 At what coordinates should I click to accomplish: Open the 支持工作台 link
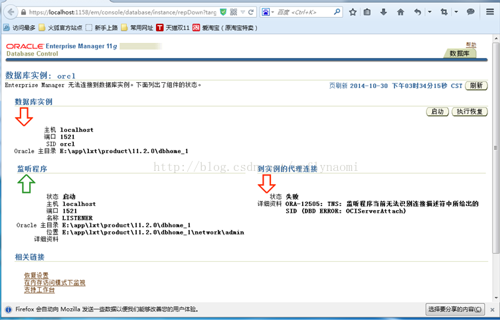(x=40, y=290)
